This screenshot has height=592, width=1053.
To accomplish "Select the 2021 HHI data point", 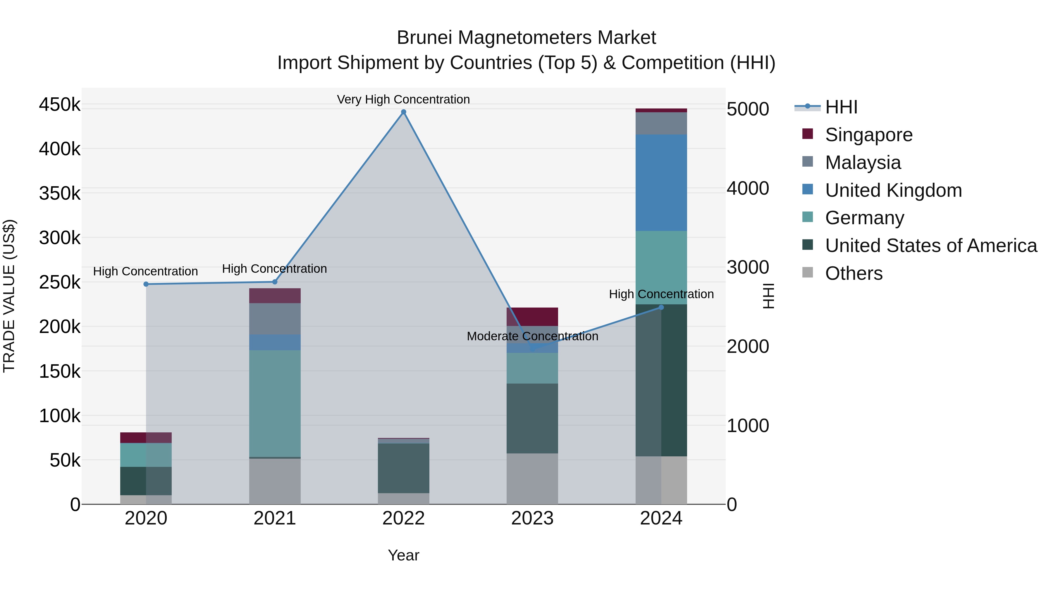I will click(275, 282).
